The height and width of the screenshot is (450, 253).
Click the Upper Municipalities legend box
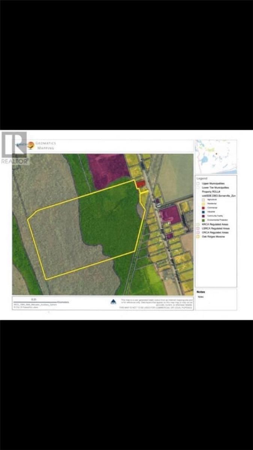[x=198, y=184]
